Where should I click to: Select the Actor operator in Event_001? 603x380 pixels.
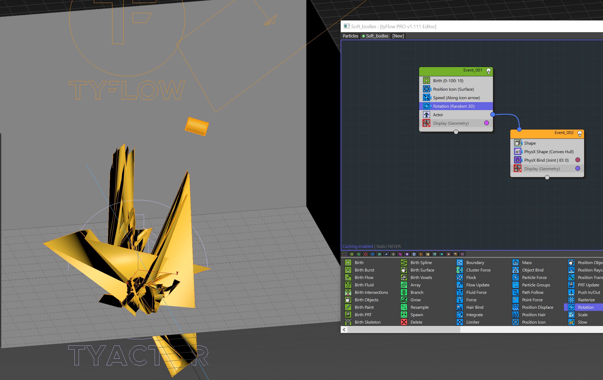(x=456, y=115)
